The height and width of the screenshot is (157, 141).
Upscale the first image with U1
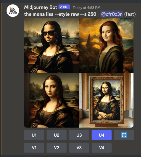click(34, 135)
